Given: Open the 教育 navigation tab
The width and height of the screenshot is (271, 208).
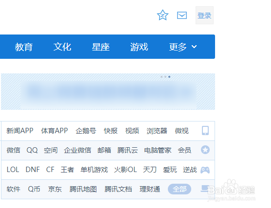Looking at the screenshot, I should [24, 47].
